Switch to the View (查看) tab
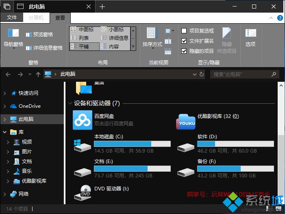The image size is (285, 214). click(60, 18)
